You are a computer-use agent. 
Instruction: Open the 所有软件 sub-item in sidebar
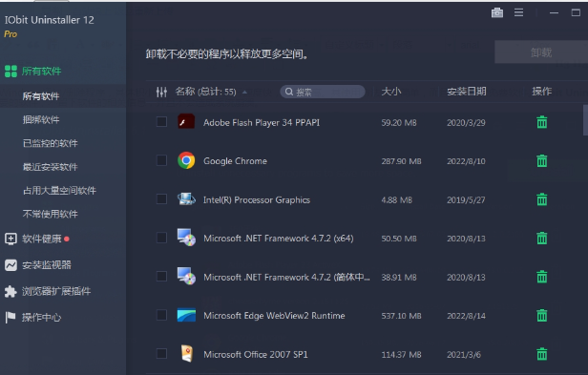[x=41, y=96]
